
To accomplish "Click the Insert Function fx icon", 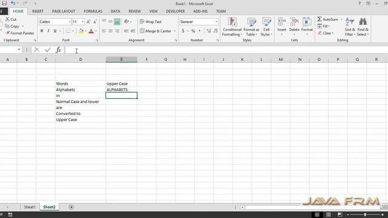I will pyautogui.click(x=58, y=50).
